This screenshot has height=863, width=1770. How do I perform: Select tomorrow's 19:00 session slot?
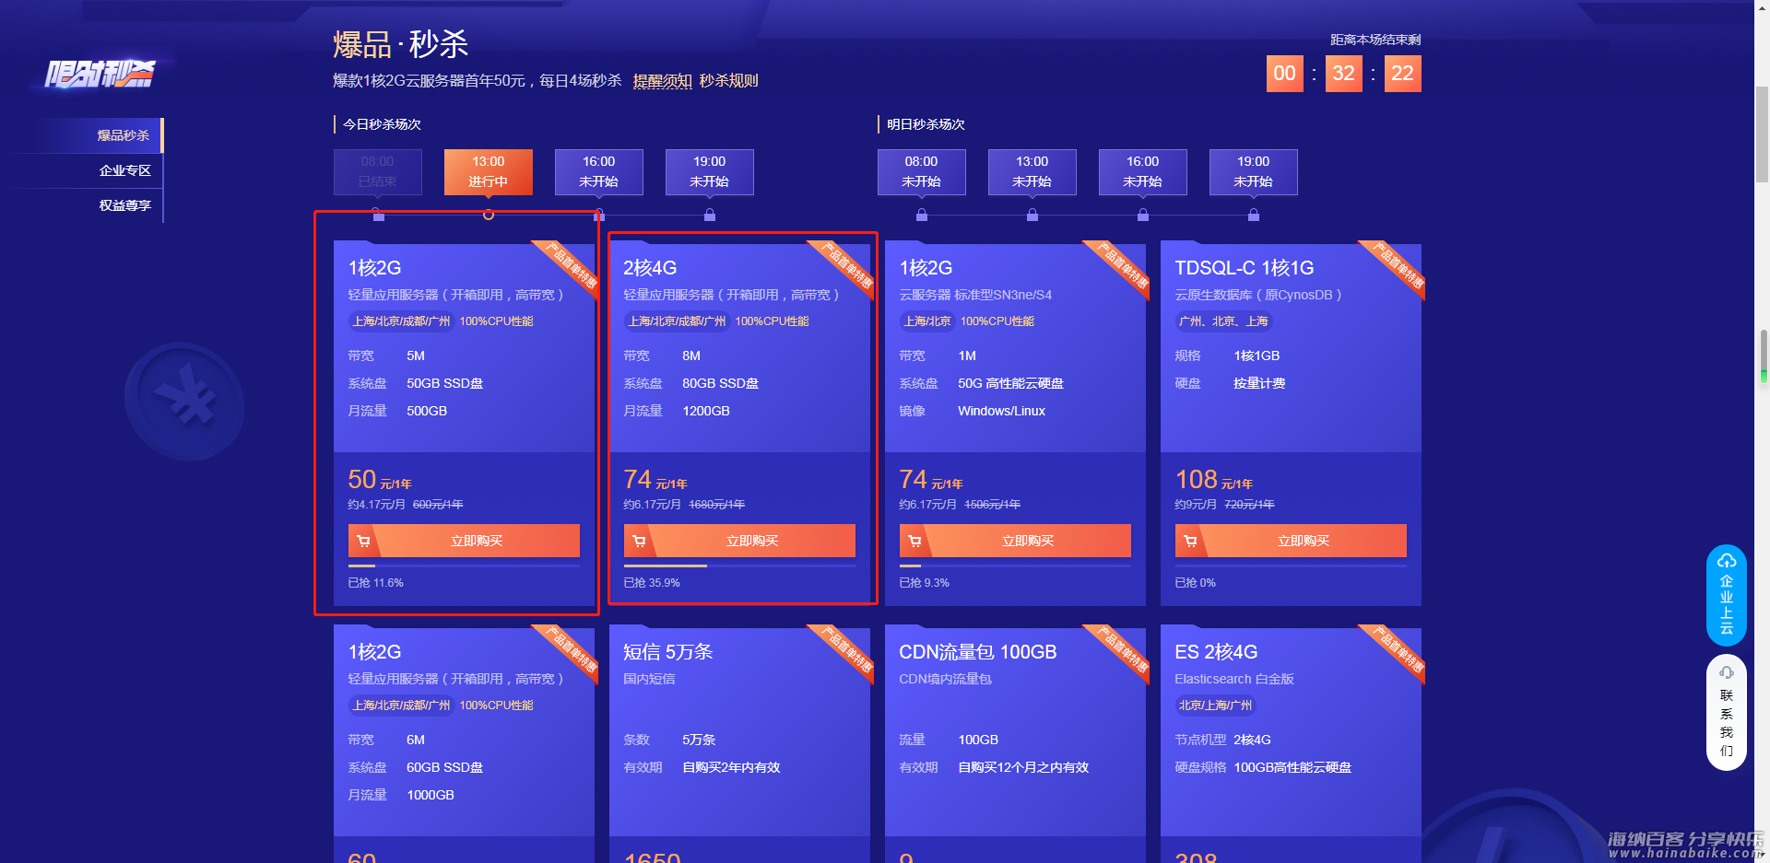[1253, 172]
